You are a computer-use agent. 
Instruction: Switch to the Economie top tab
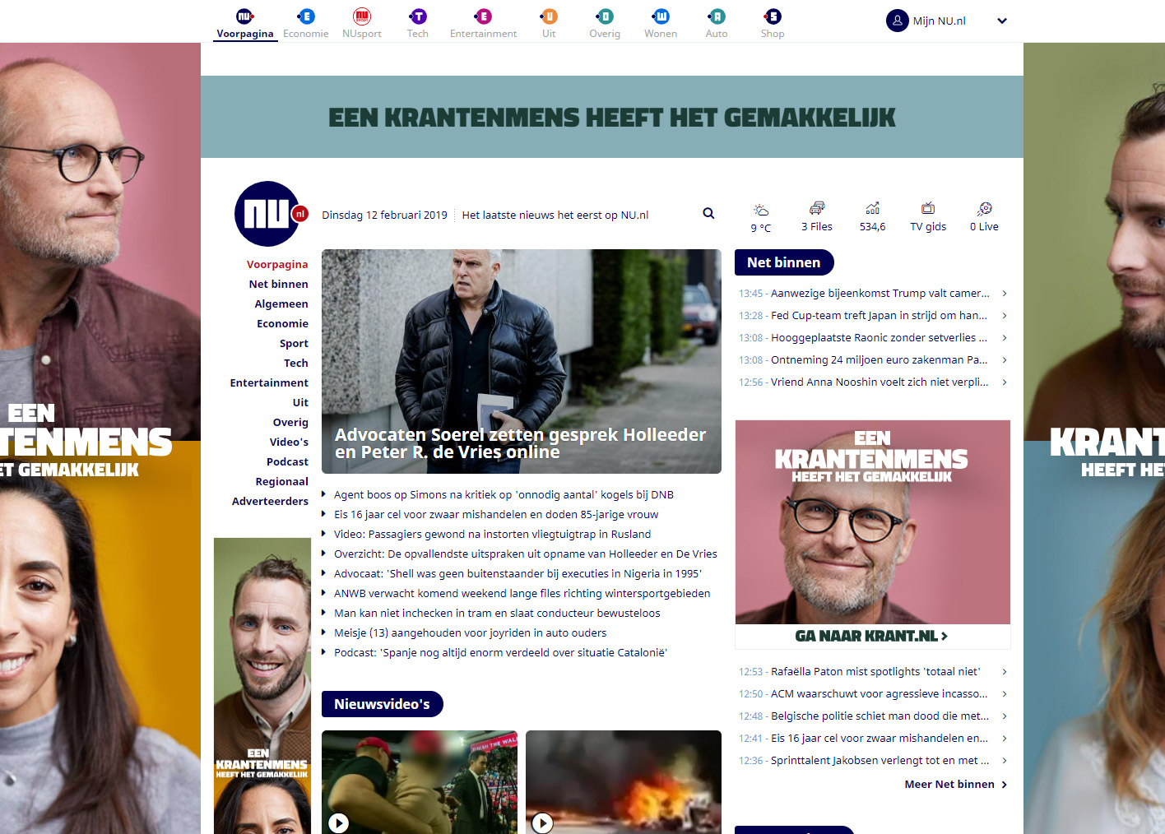click(x=306, y=23)
